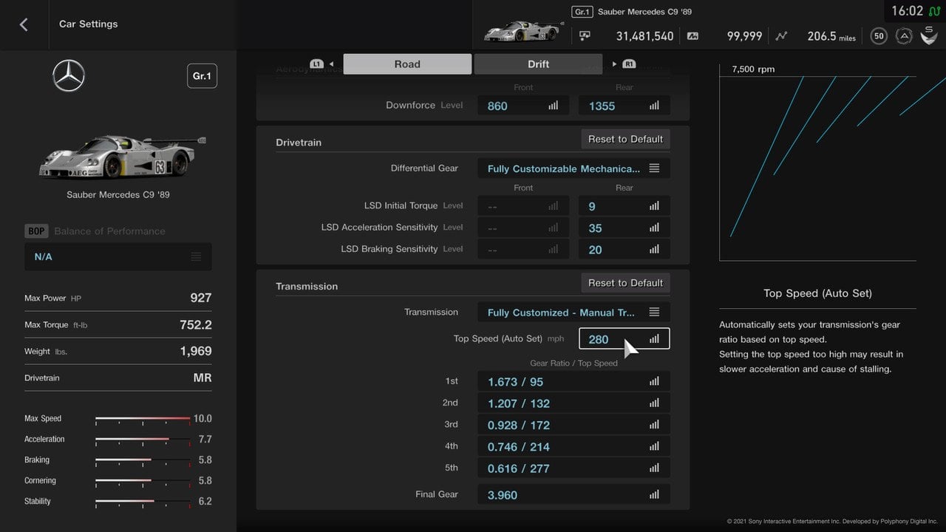Click the Max Torque 752.2 value
The width and height of the screenshot is (946, 532).
[196, 324]
